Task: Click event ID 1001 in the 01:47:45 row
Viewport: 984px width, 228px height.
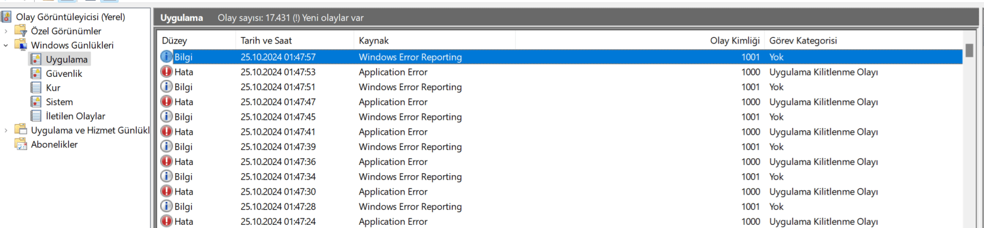Action: click(751, 117)
